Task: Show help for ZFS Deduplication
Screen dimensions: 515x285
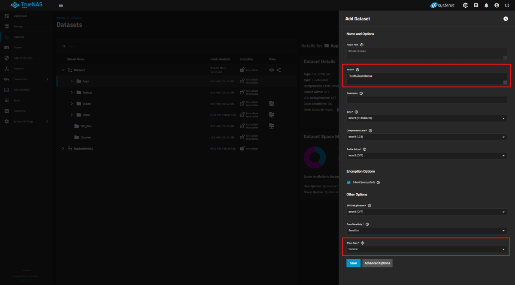Action: [370, 206]
